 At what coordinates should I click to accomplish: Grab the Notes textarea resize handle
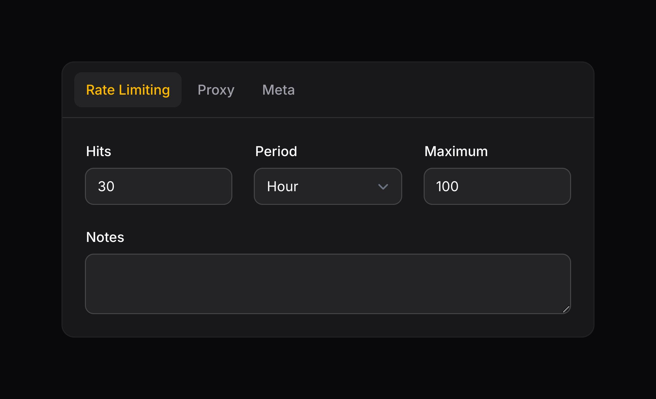pyautogui.click(x=566, y=309)
